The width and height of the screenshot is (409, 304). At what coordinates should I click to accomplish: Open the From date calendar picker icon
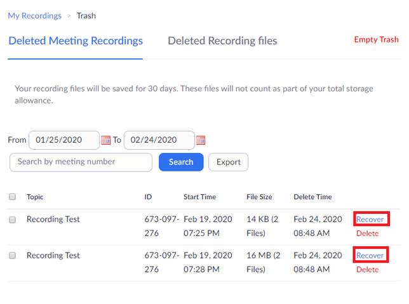[x=105, y=140]
